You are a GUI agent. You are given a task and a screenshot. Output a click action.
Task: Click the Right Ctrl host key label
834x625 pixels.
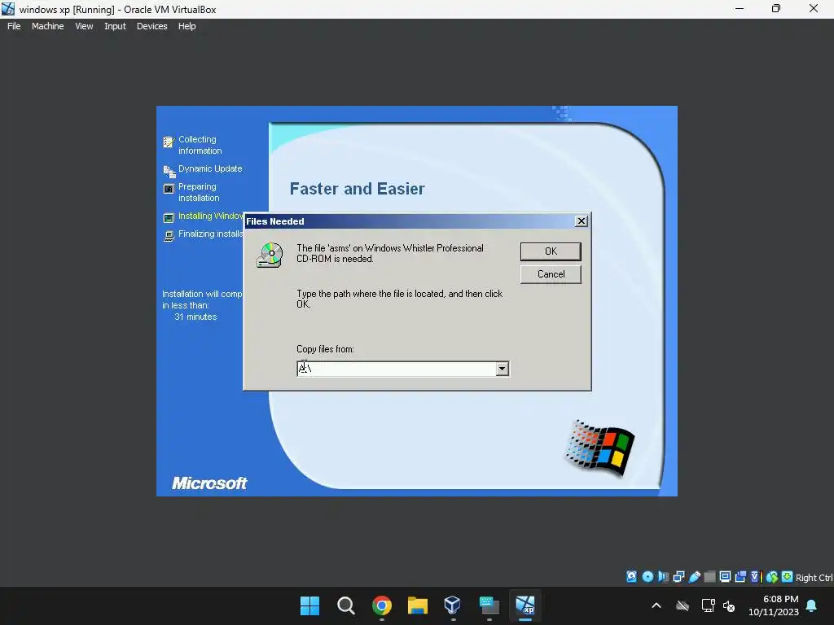814,578
